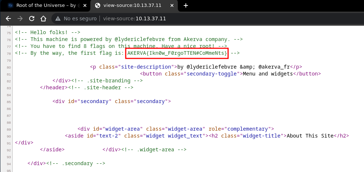Click the '<!-- Hello folks! -->' comment line
Viewport: 364px width, 172px height.
[x=48, y=32]
